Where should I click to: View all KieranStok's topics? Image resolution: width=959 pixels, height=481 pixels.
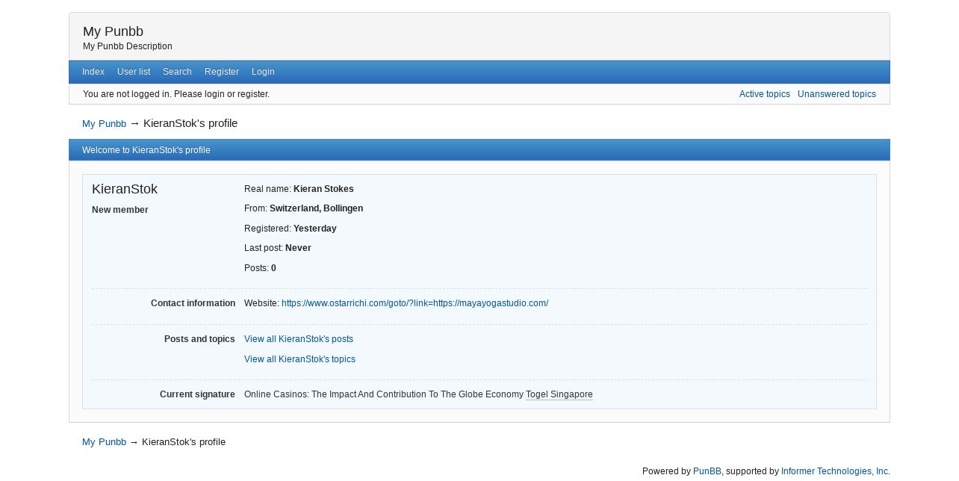coord(300,359)
